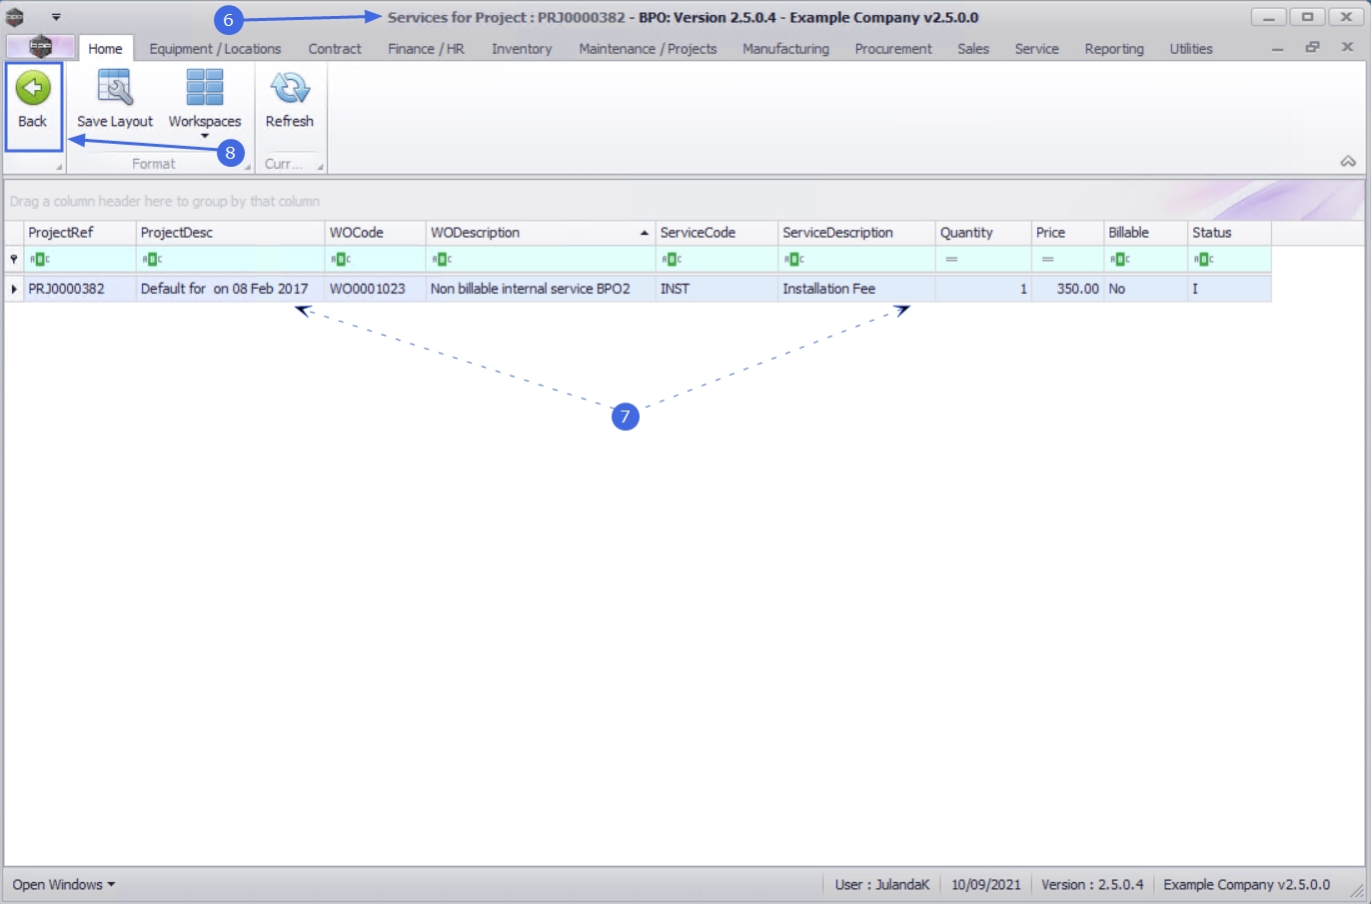Click Example Company v2.5.0.0 in status bar

pyautogui.click(x=1247, y=885)
